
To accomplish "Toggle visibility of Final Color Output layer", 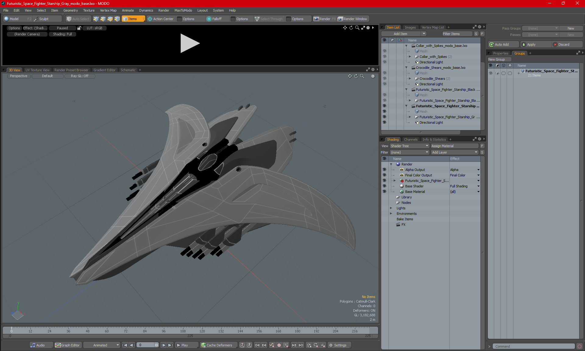I will pyautogui.click(x=384, y=175).
